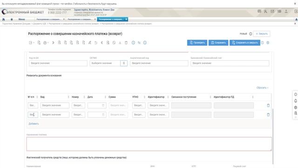Click the edit note icon in top header
Image resolution: width=298 pixels, height=168 pixels.
tap(272, 11)
